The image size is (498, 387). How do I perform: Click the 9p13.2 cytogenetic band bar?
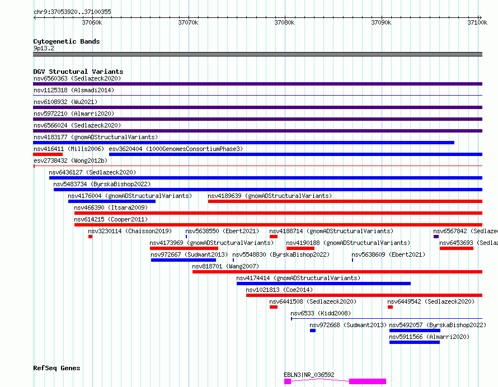click(257, 54)
